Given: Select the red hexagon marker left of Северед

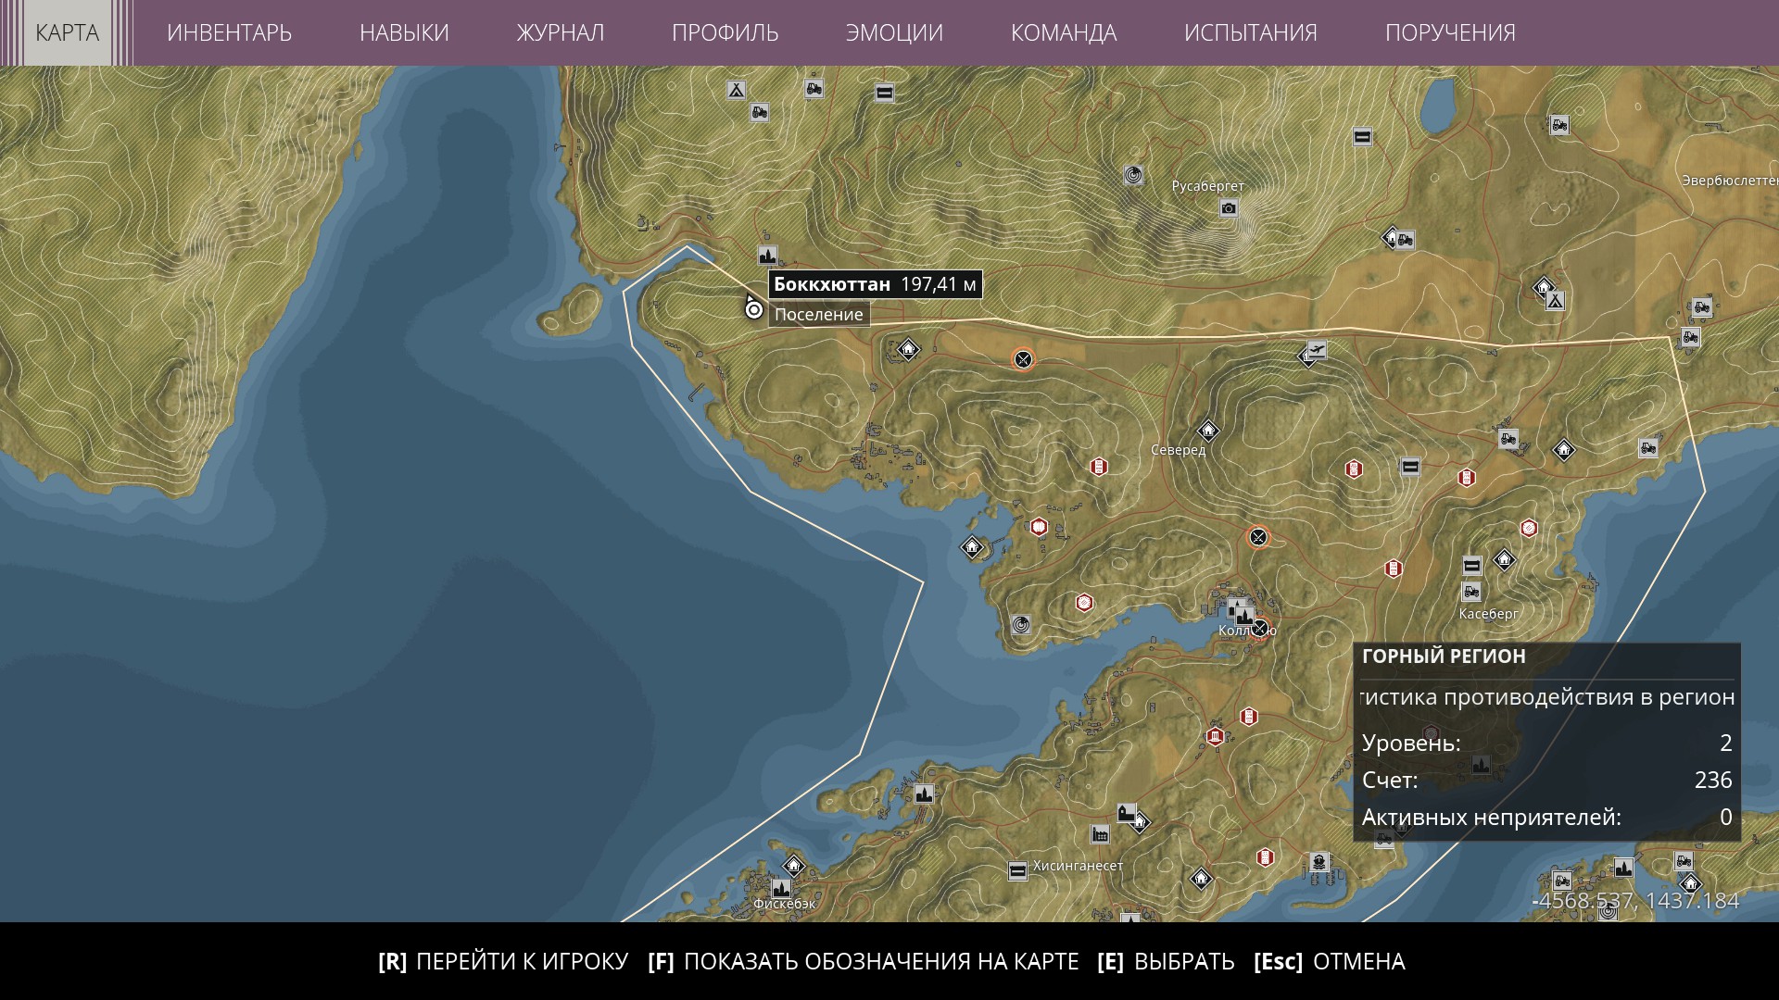Looking at the screenshot, I should pyautogui.click(x=1099, y=466).
